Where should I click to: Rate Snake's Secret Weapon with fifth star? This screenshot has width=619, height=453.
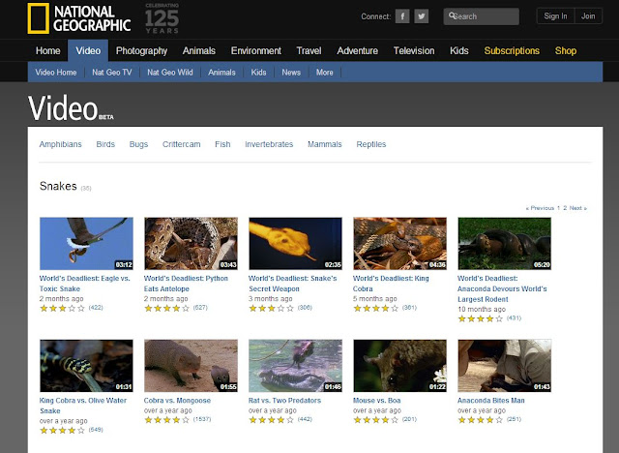[290, 308]
